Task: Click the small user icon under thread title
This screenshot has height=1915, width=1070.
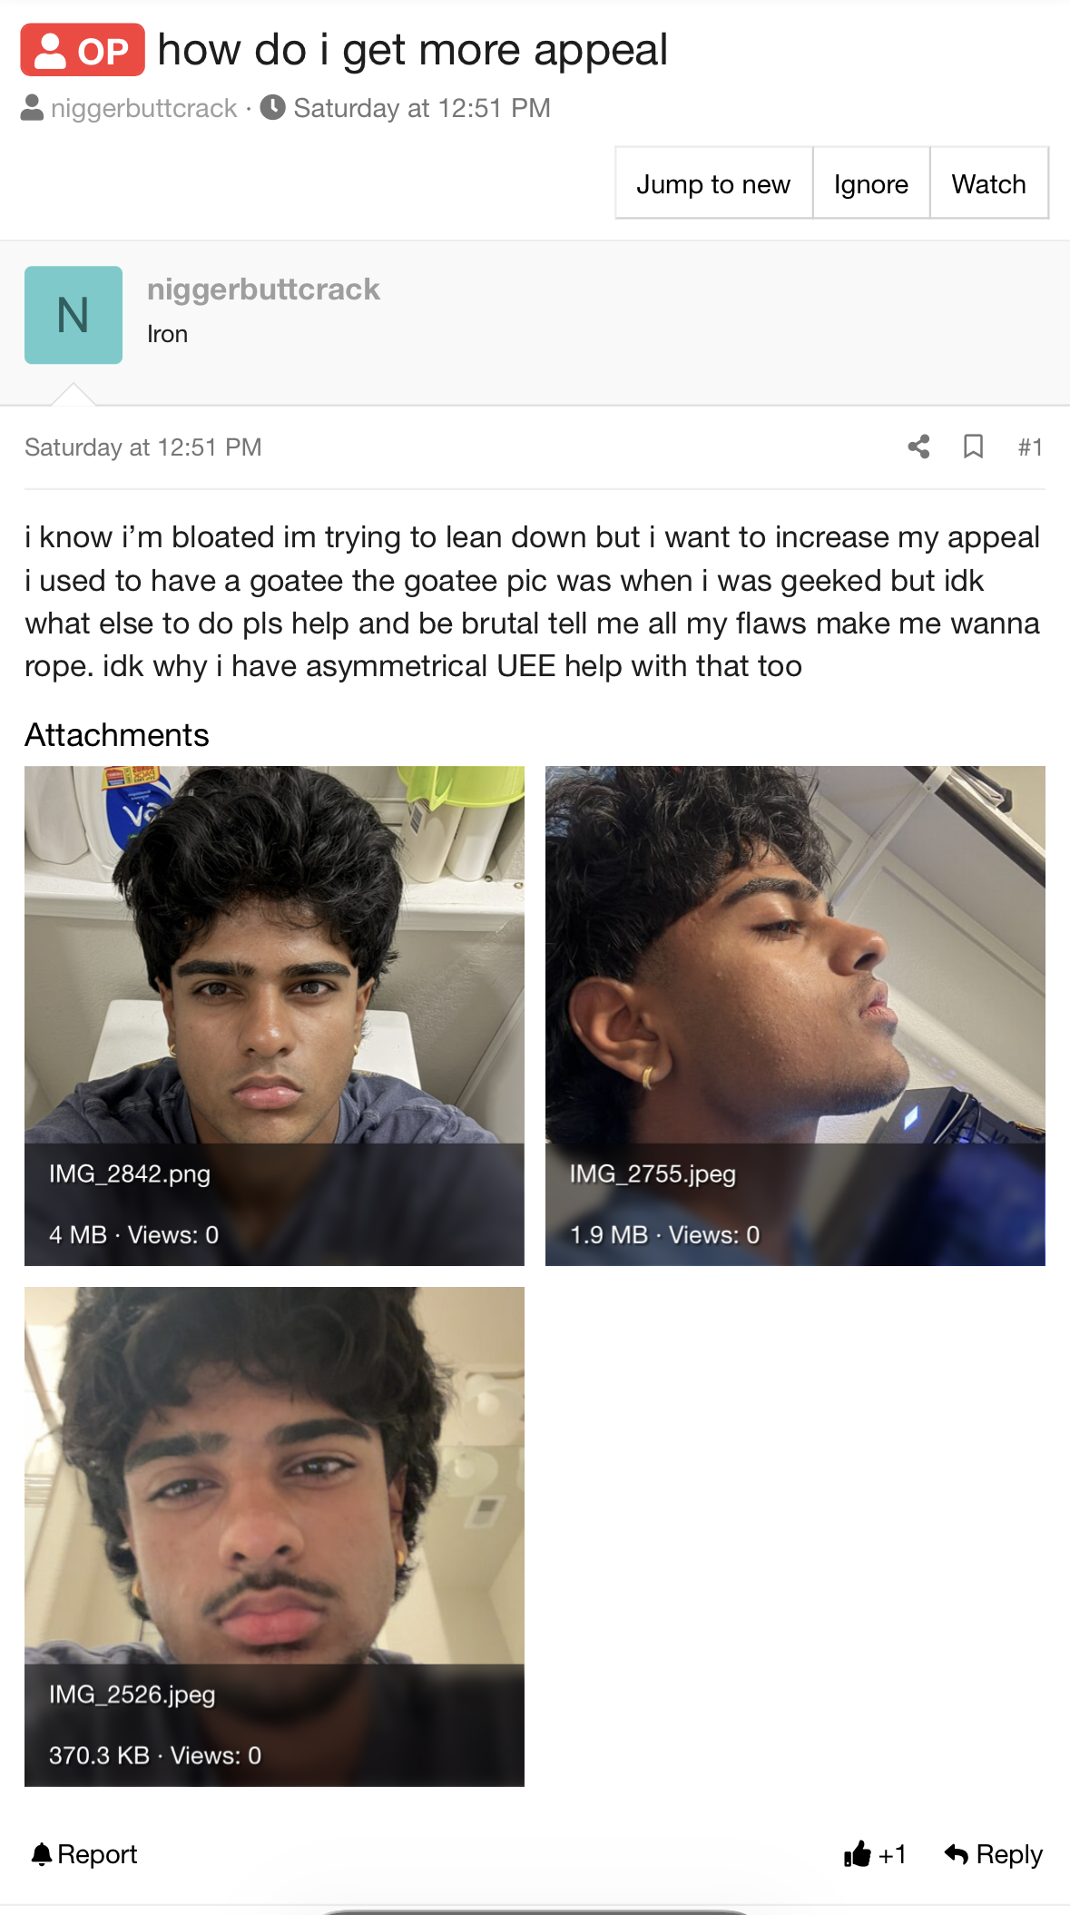Action: (32, 108)
